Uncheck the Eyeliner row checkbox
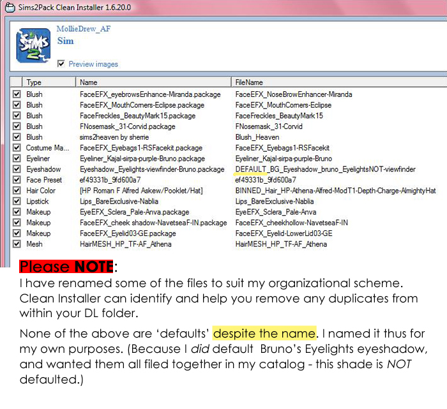This screenshot has width=447, height=409. point(17,158)
